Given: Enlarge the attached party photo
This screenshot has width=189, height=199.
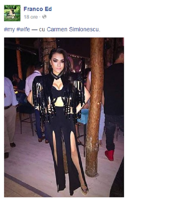Looking at the screenshot, I should click(x=64, y=117).
